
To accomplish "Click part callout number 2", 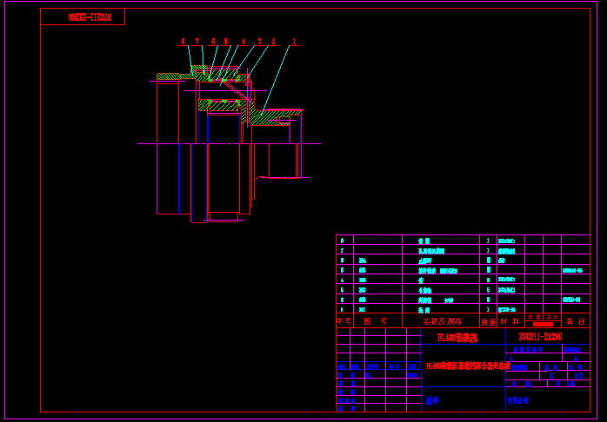I will (273, 41).
